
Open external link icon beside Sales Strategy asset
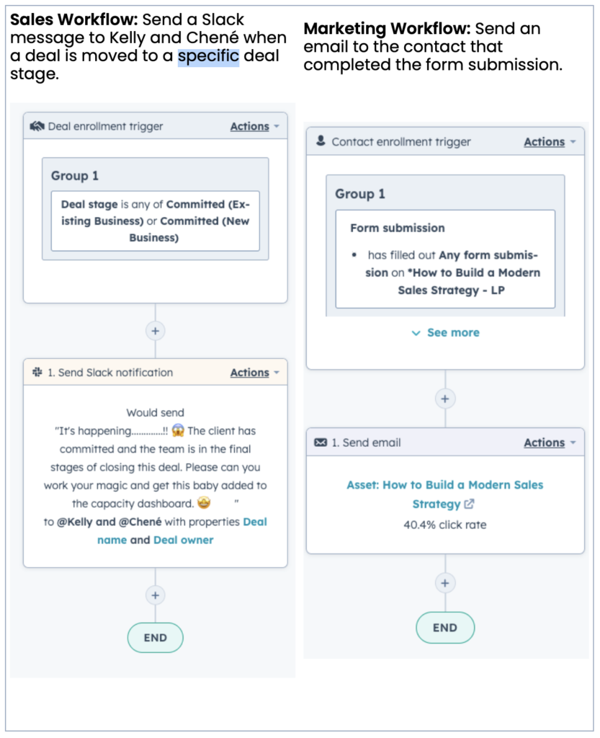[x=470, y=504]
